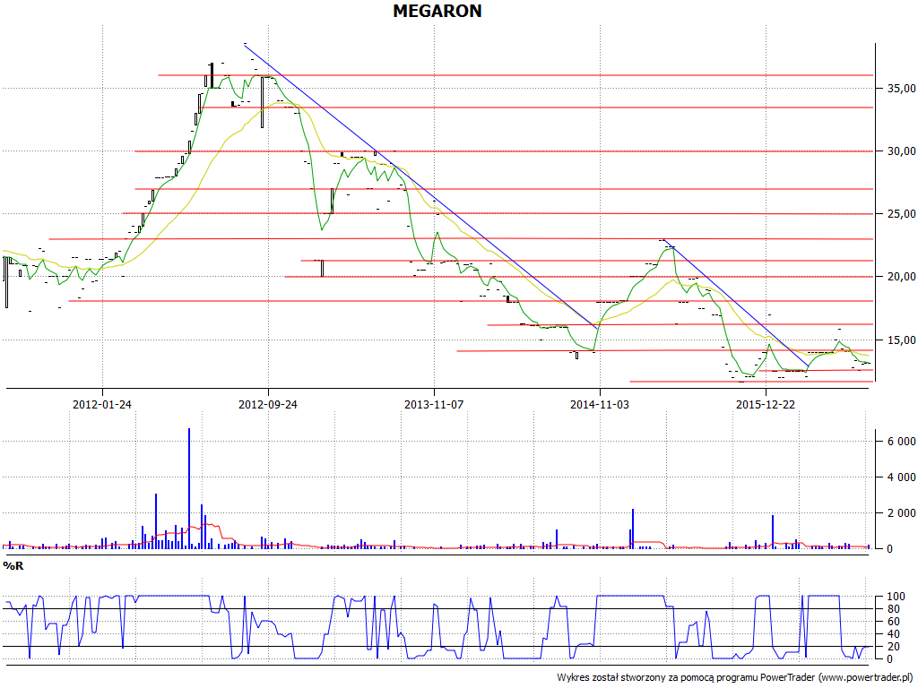Click the 100 level on %R axis

tap(896, 597)
